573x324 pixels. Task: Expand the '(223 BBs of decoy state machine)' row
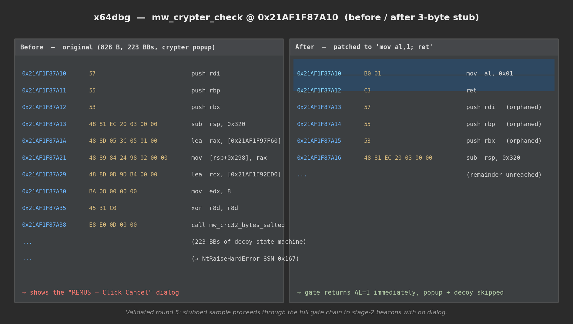tap(249, 242)
